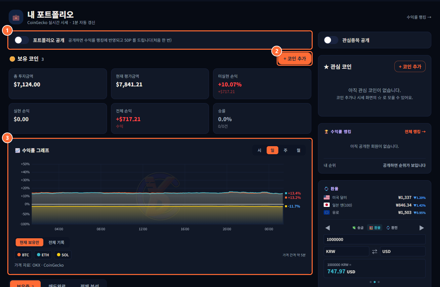Select the EU flag for 유로
The height and width of the screenshot is (287, 440).
click(x=327, y=213)
